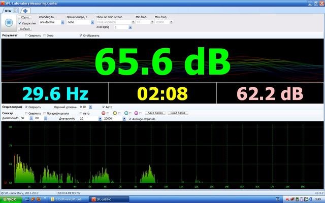Viewport: 325px width, 203px height.
Task: Click the SPL-LAB MC taskbar button
Action: (x=110, y=199)
